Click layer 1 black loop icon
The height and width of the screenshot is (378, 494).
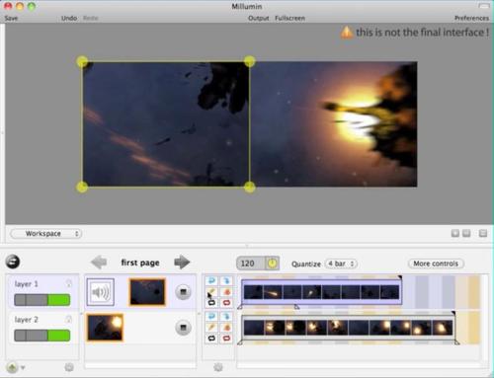[x=211, y=303]
